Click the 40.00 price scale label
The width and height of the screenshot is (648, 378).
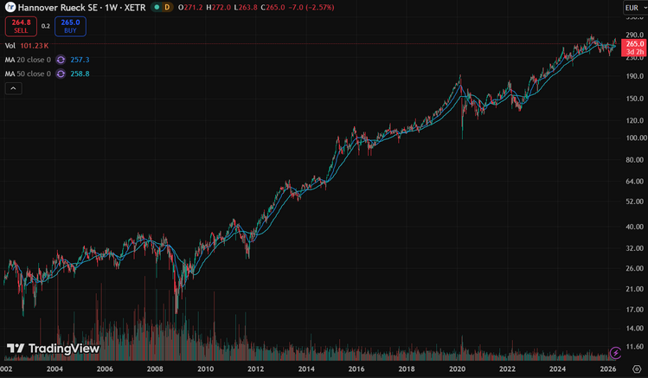click(x=635, y=227)
